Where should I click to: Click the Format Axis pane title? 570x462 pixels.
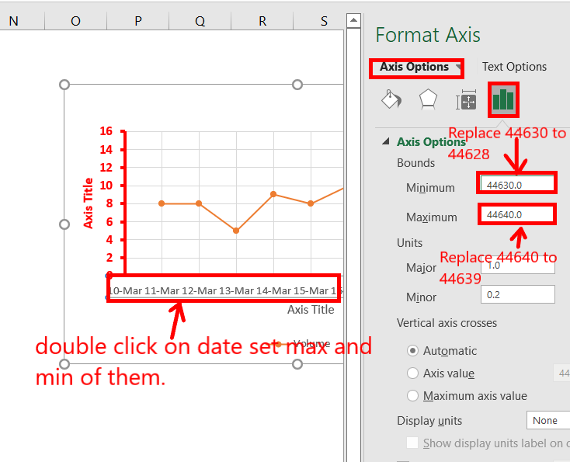click(428, 35)
